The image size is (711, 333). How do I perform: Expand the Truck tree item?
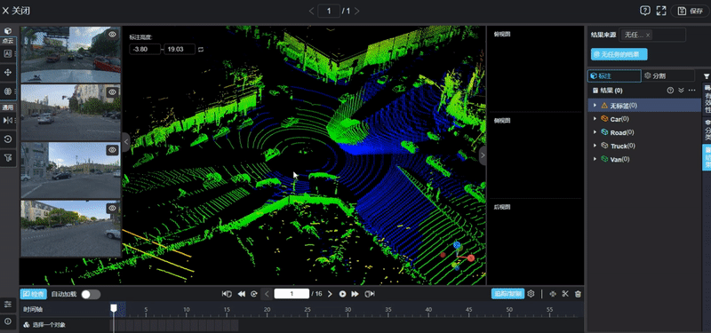coord(595,146)
